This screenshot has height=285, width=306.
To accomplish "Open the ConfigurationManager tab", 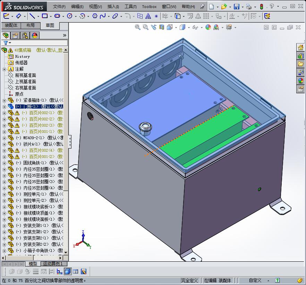I will [x=25, y=35].
